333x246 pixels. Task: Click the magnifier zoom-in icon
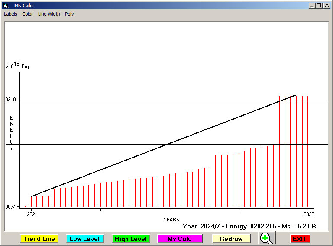266,239
